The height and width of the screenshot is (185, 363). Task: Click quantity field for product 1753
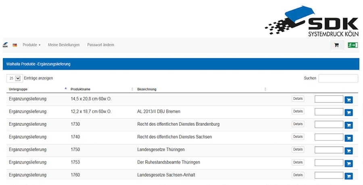pos(329,162)
